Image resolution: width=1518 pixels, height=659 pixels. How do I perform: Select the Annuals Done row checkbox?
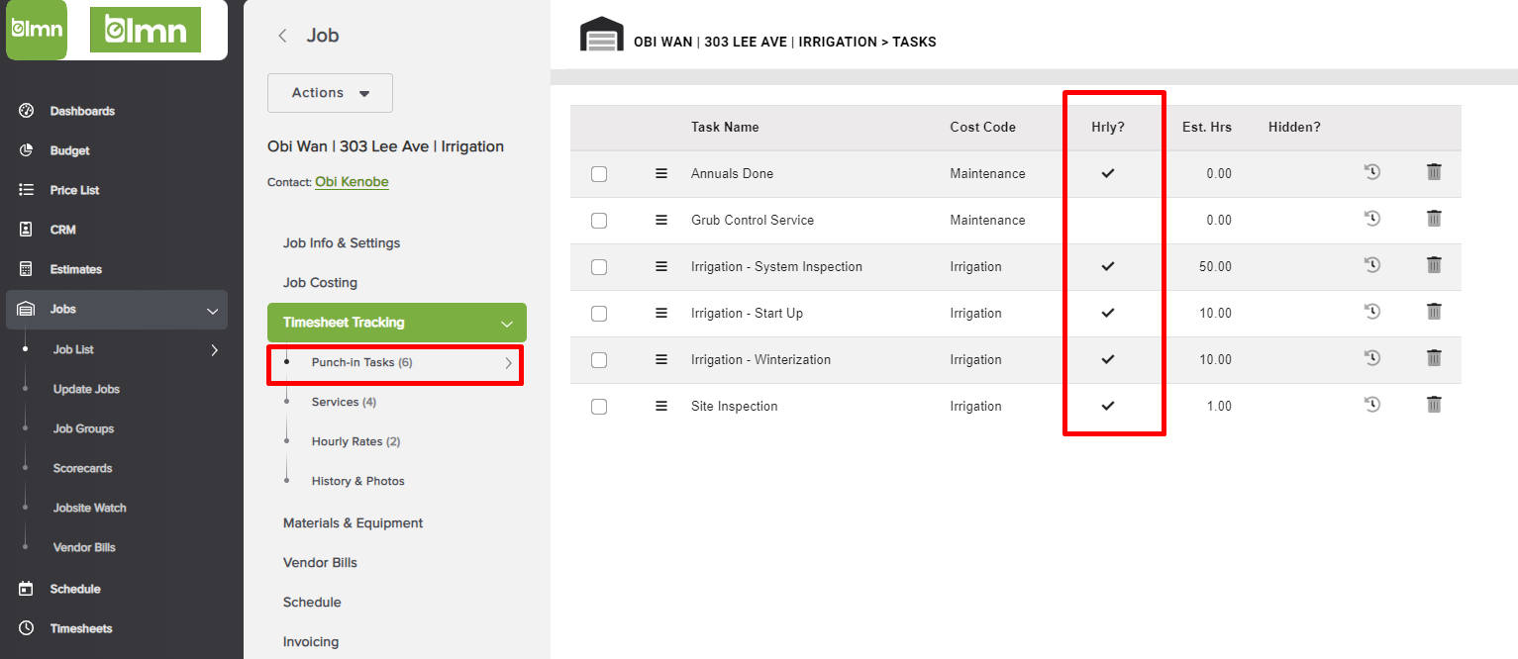pos(599,174)
